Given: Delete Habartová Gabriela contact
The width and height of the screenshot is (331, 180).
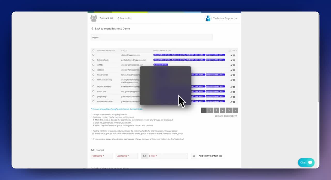Looking at the screenshot, I should [x=234, y=102].
